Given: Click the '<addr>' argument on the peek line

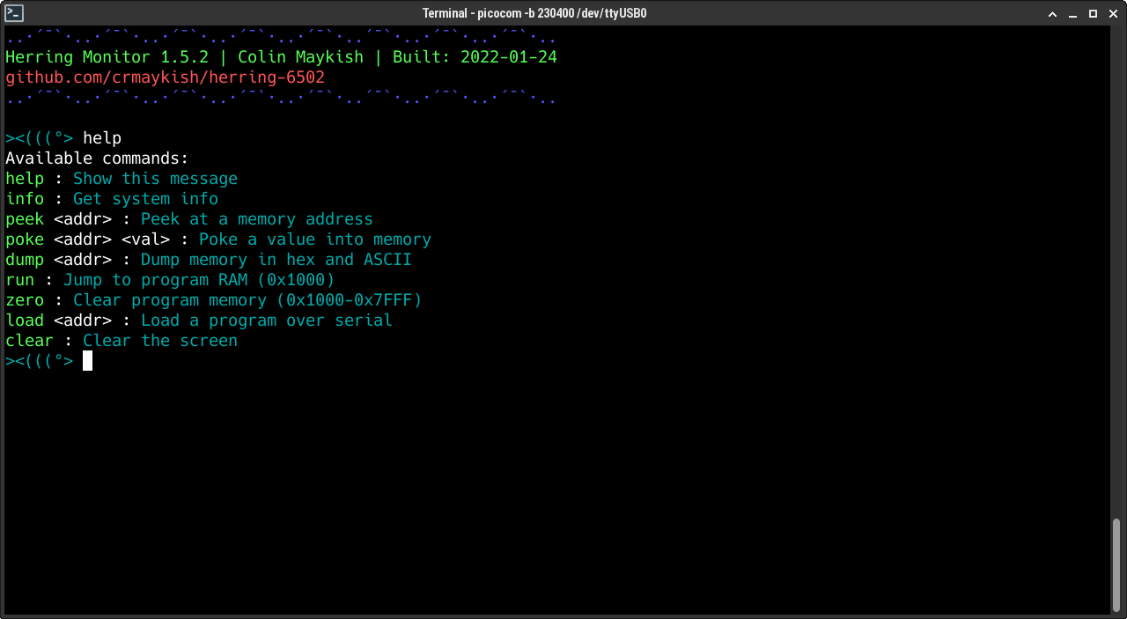Looking at the screenshot, I should [83, 219].
